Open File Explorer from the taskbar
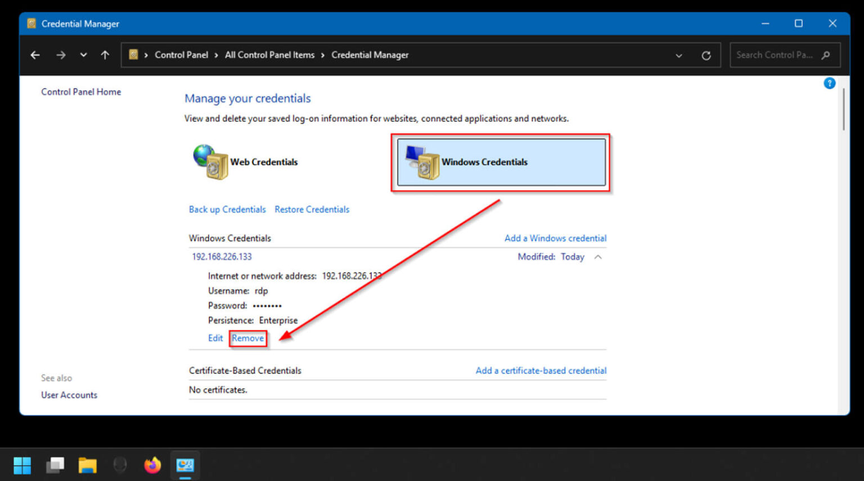The width and height of the screenshot is (864, 481). pyautogui.click(x=87, y=465)
